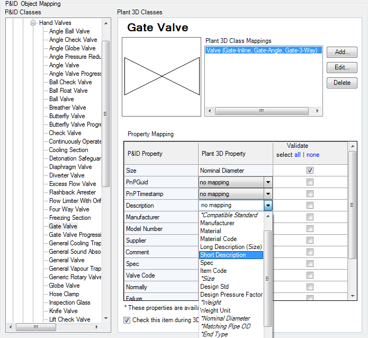
Task: Click the P&ID tree scroll-down arrow
Action: click(x=106, y=318)
